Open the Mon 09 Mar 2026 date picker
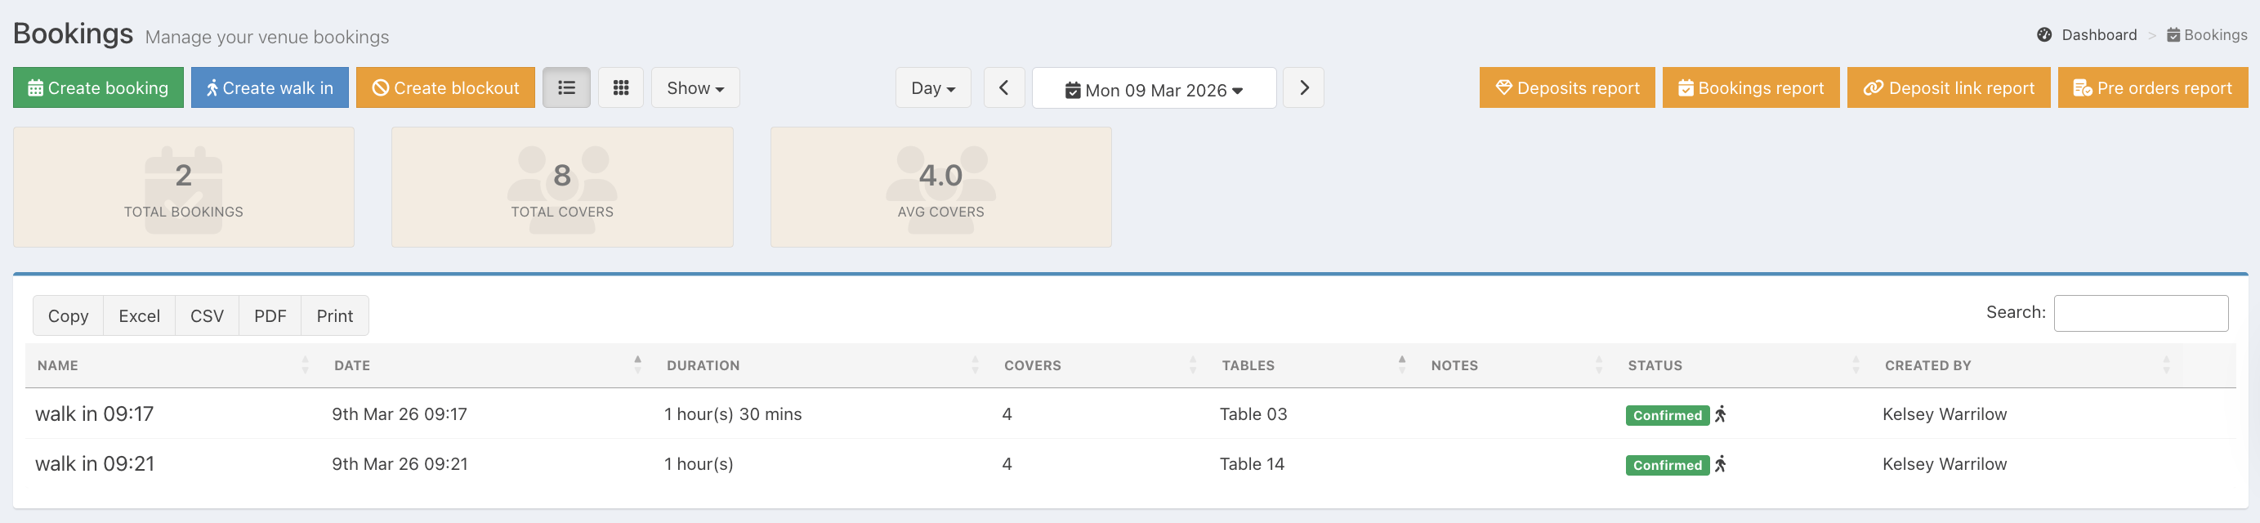This screenshot has height=523, width=2260. click(x=1154, y=90)
